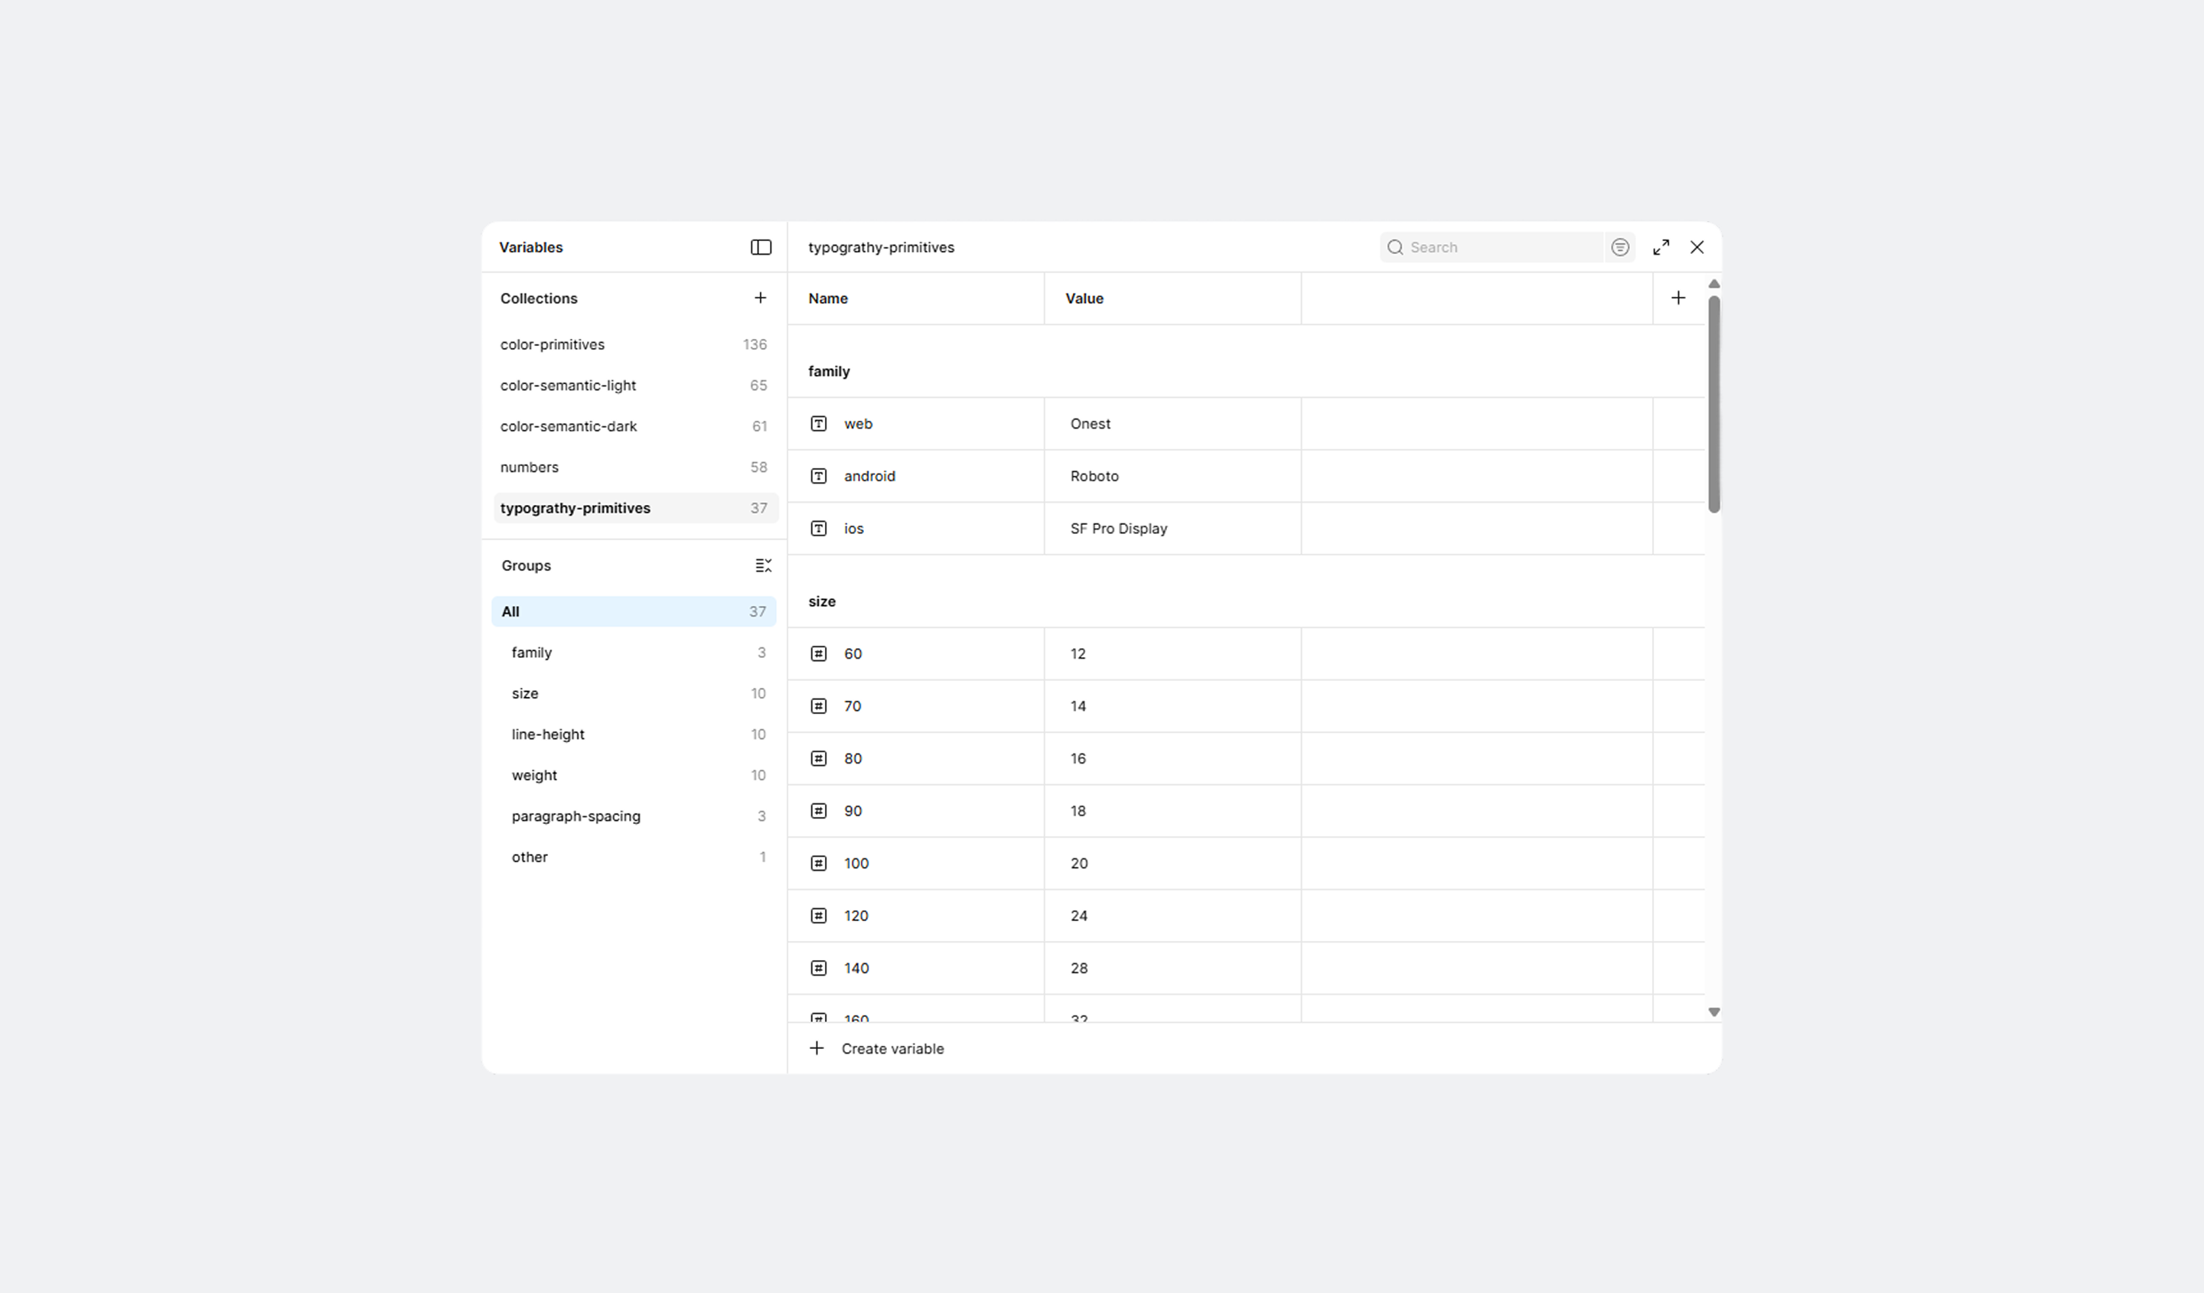
Task: Select value 28 of size 140
Action: 1173,969
